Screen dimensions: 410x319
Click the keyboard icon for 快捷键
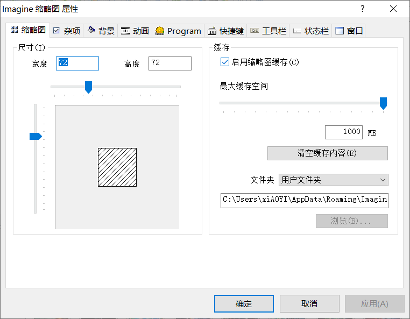[212, 31]
